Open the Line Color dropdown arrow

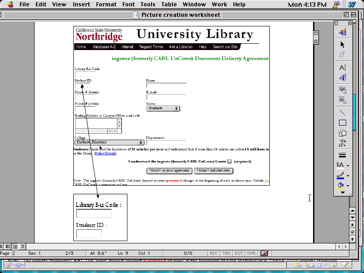coord(348,176)
